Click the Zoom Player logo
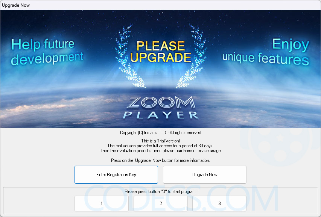Viewport: 321px width, 217px height. click(161, 108)
